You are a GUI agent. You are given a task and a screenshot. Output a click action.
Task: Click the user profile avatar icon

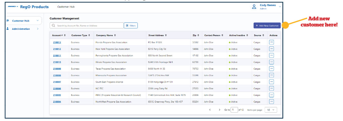pyautogui.click(x=254, y=7)
